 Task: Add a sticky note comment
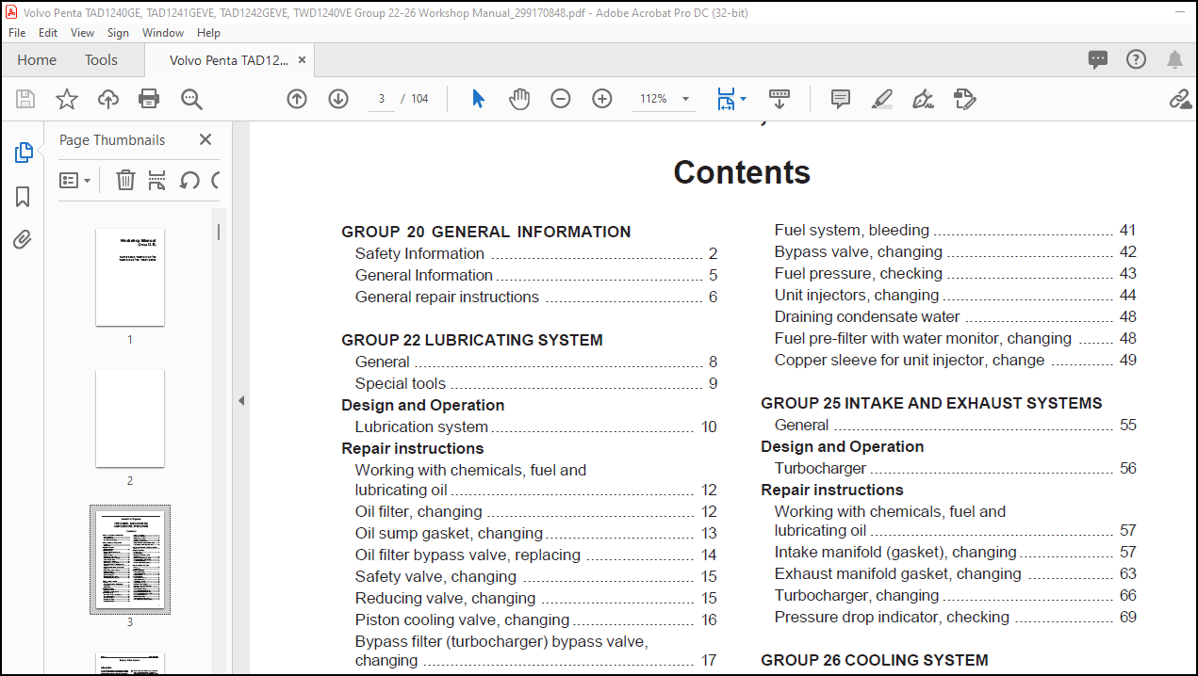841,99
